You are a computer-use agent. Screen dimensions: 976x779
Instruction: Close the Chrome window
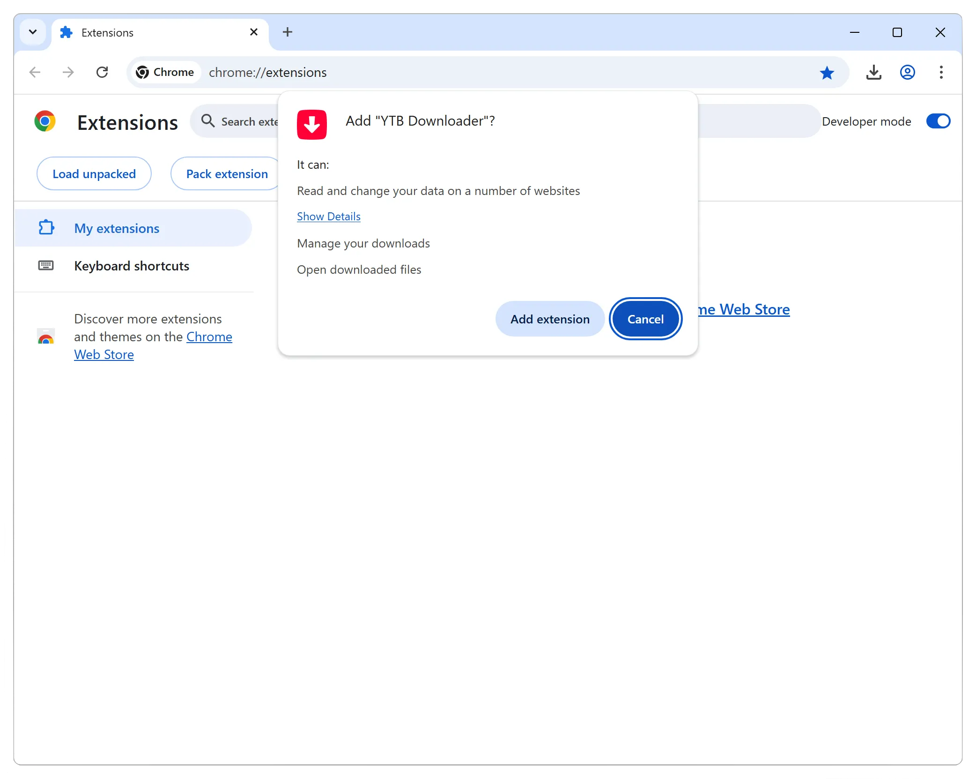click(940, 32)
